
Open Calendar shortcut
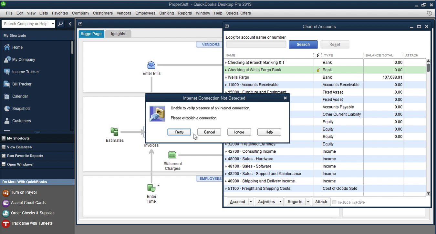pos(16,96)
